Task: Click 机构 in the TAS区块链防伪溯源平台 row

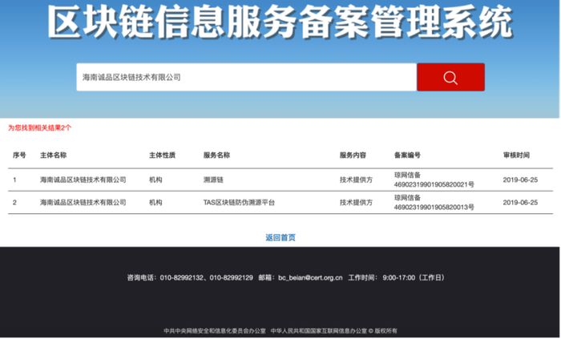Action: point(155,203)
